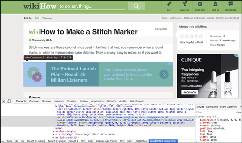Activate the DevTools inspect element picker
Image resolution: width=242 pixels, height=143 pixels.
(x=3, y=101)
